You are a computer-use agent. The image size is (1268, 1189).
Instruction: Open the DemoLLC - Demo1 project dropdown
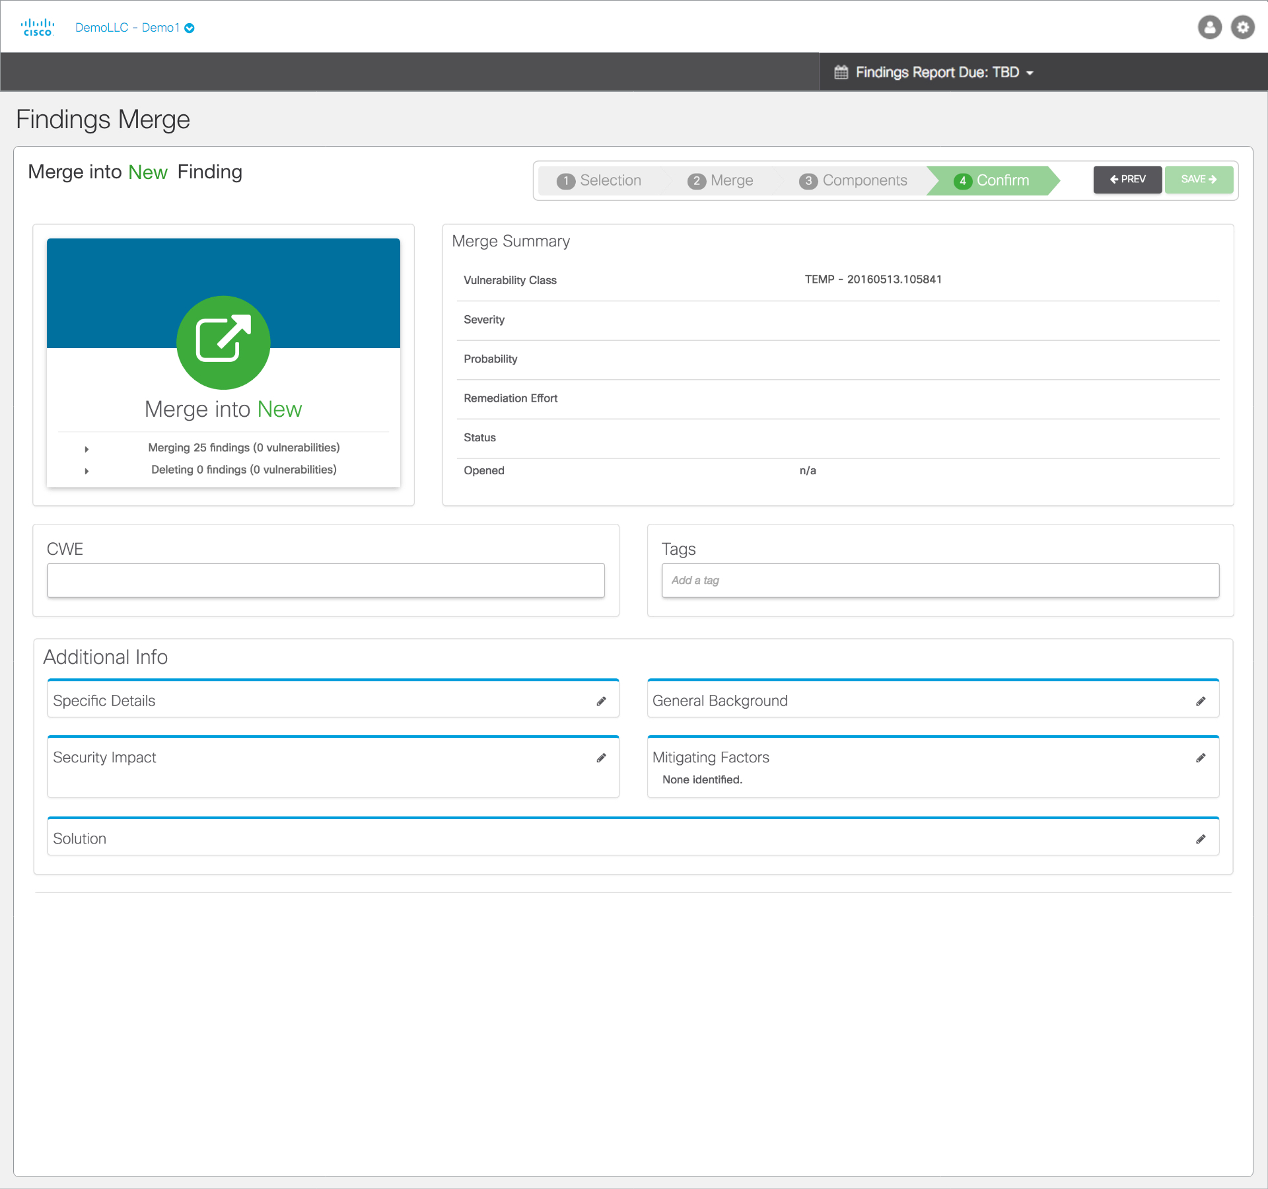point(135,28)
